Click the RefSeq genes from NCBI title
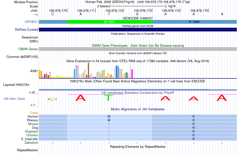The height and width of the screenshot is (156, 237). (x=138, y=26)
